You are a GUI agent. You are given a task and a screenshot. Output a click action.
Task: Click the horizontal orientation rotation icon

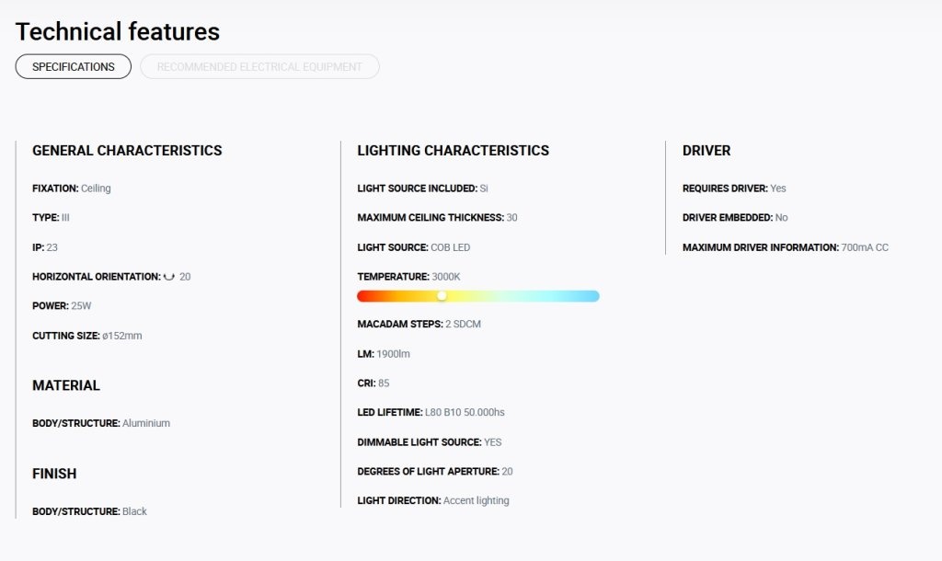point(169,277)
